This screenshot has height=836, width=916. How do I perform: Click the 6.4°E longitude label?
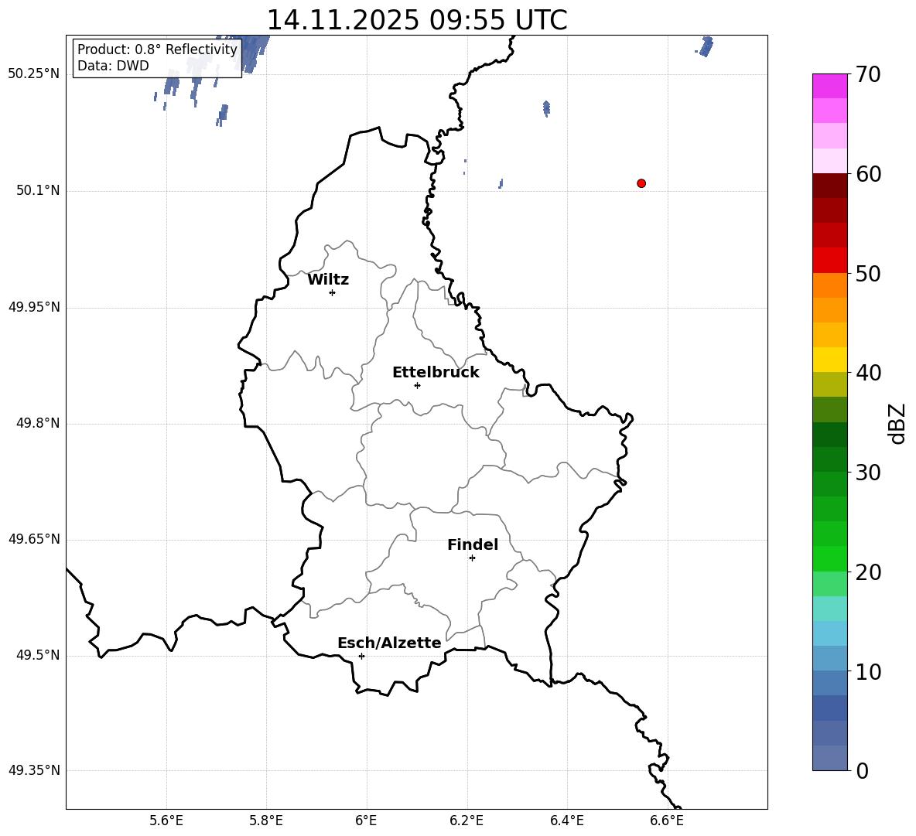pyautogui.click(x=566, y=821)
